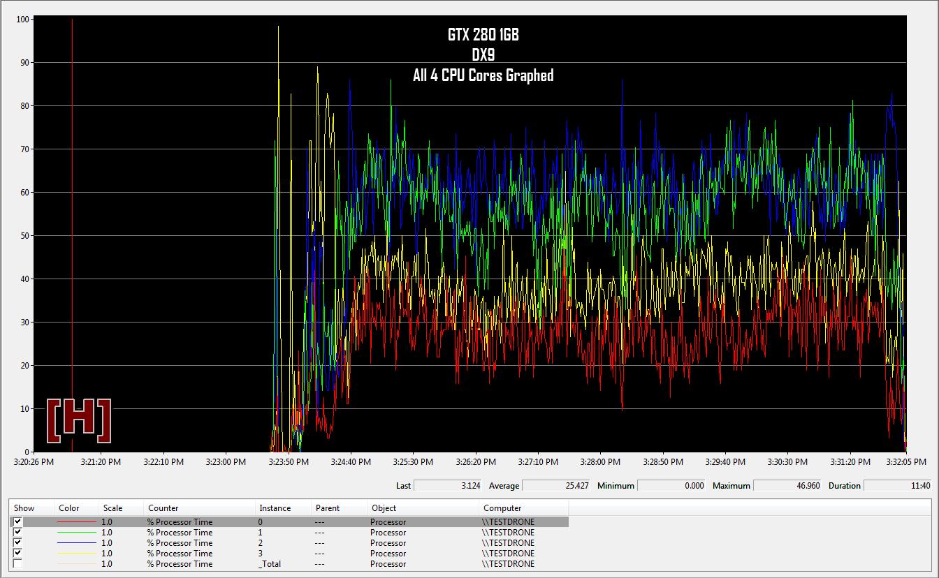Sort by the Object column header
Screen dimensions: 939x578
423,507
